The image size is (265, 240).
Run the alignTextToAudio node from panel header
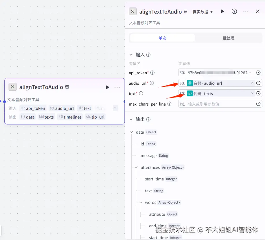coord(222,11)
